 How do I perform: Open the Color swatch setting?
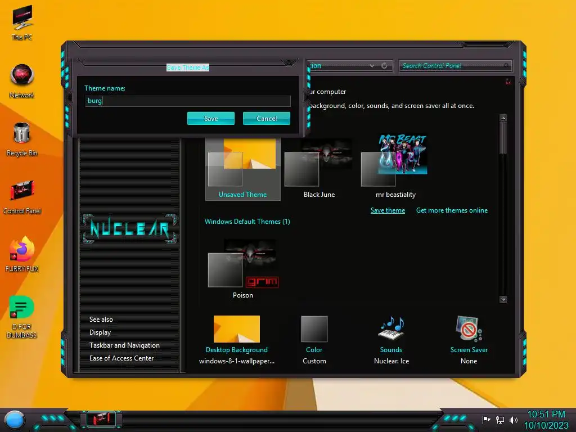(314, 329)
